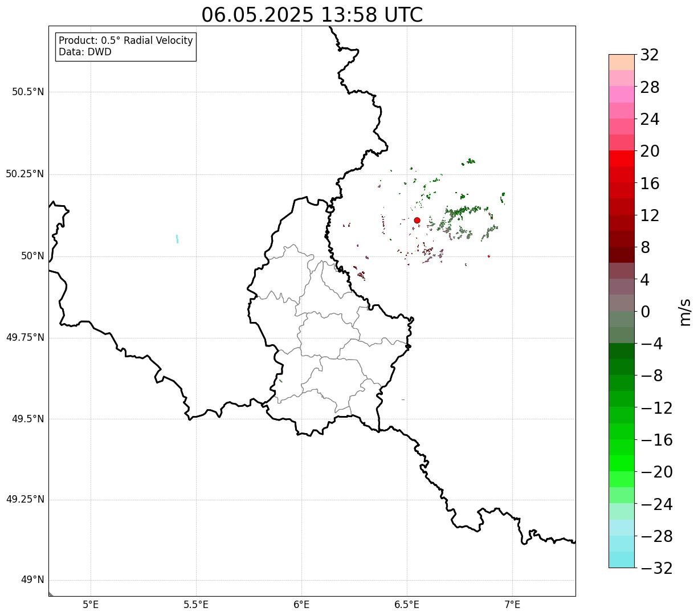
Task: Click the colorbar tick label '20'
Action: pyautogui.click(x=650, y=152)
